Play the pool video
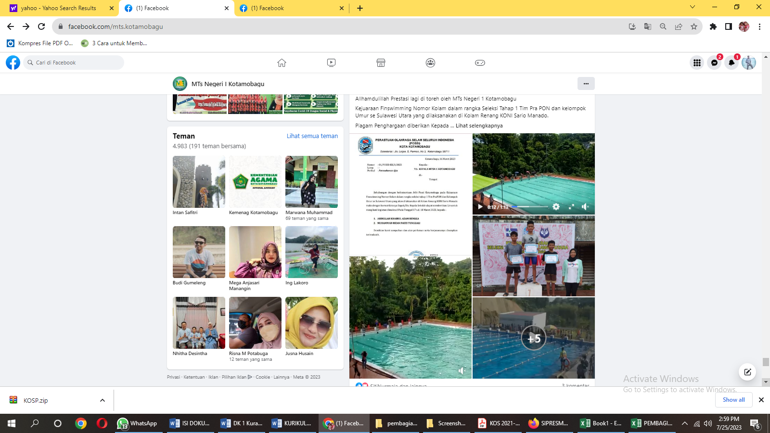The height and width of the screenshot is (433, 770). point(480,207)
